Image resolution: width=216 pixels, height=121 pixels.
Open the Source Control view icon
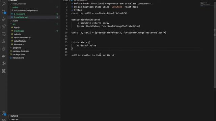tap(4, 11)
